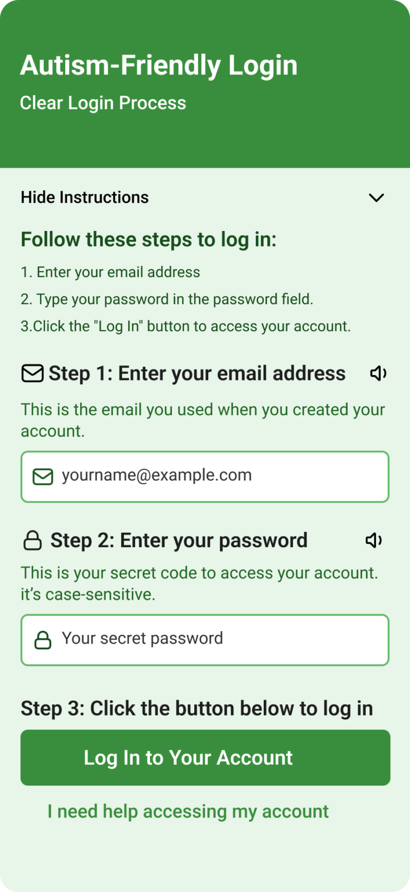Click the "Autism-Friendly Login" title
410x892 pixels.
(x=159, y=65)
